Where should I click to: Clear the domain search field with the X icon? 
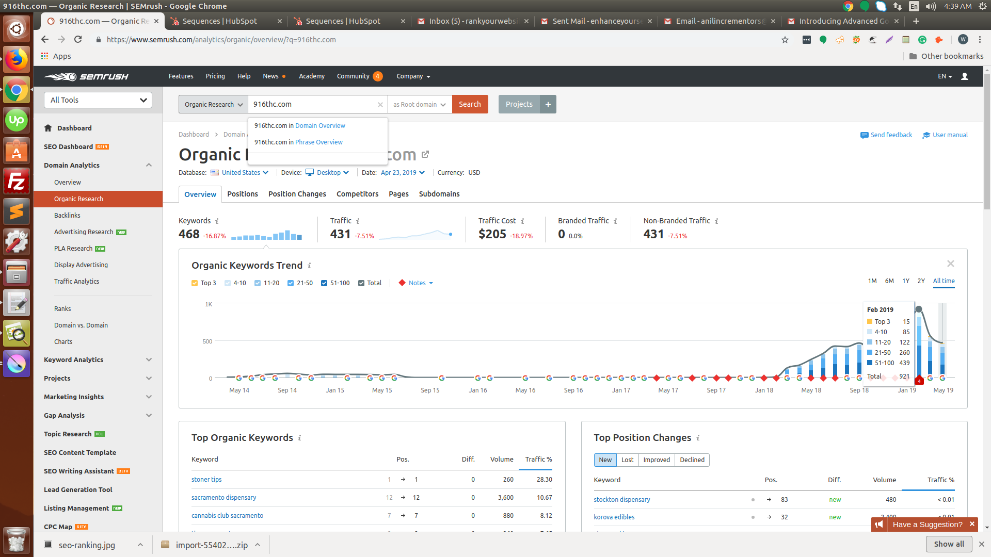380,105
